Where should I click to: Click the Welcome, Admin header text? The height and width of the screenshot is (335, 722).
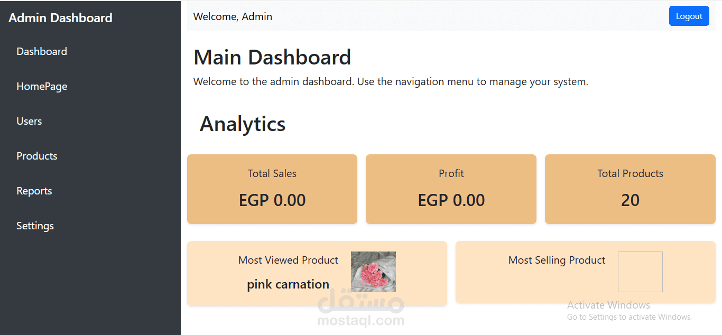tap(233, 16)
